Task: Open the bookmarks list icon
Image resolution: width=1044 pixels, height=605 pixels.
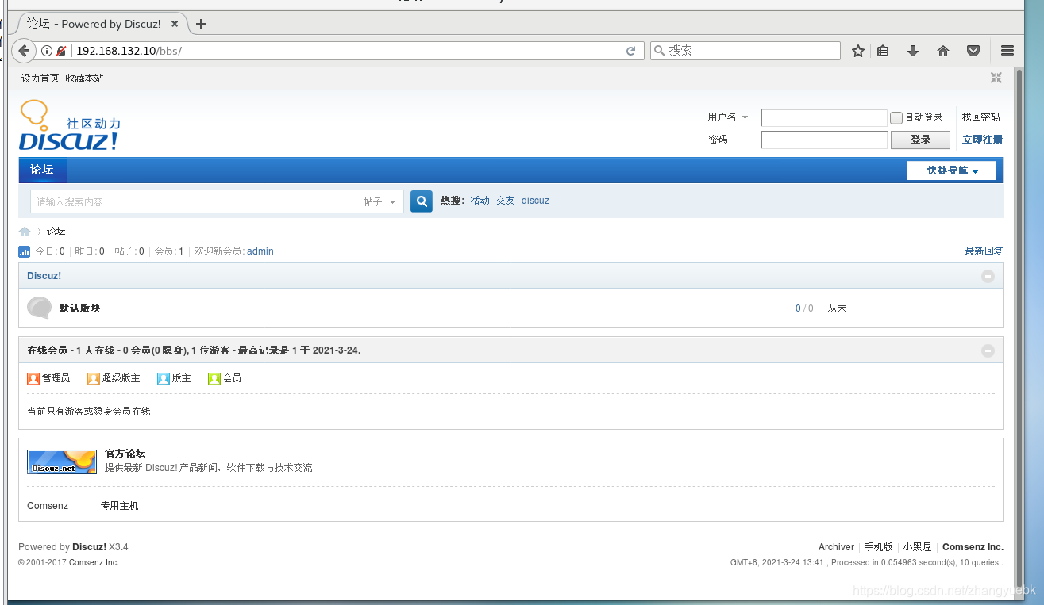Action: tap(883, 51)
